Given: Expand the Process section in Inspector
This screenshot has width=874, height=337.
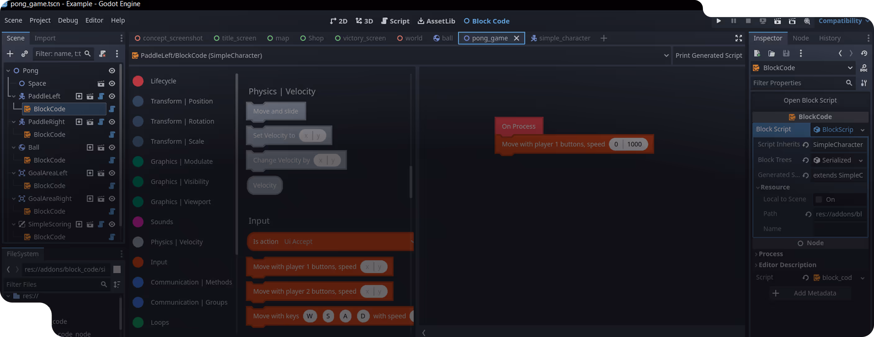Looking at the screenshot, I should click(770, 254).
